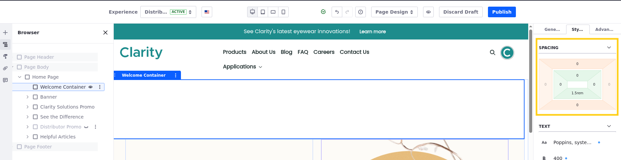Image resolution: width=621 pixels, height=160 pixels.
Task: Toggle the Welcome Container visibility eye
Action: click(90, 87)
